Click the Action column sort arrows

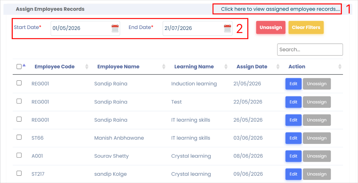(x=340, y=67)
